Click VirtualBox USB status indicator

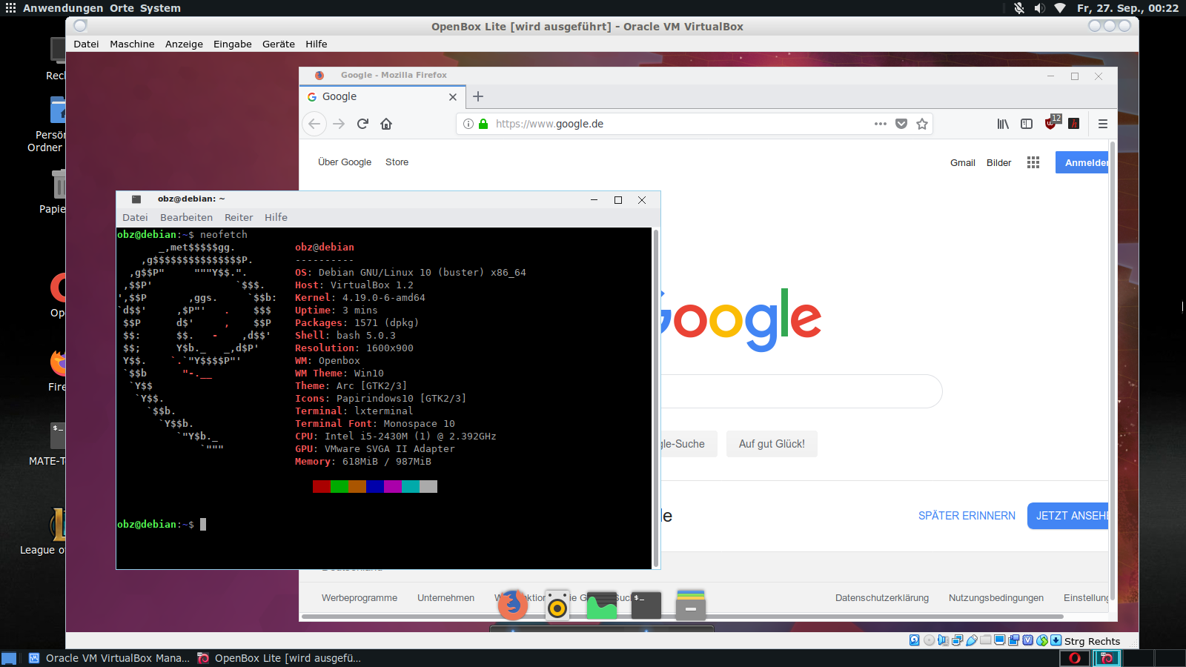click(971, 640)
